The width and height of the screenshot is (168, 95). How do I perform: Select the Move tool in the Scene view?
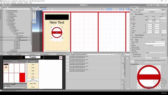tap(34, 15)
